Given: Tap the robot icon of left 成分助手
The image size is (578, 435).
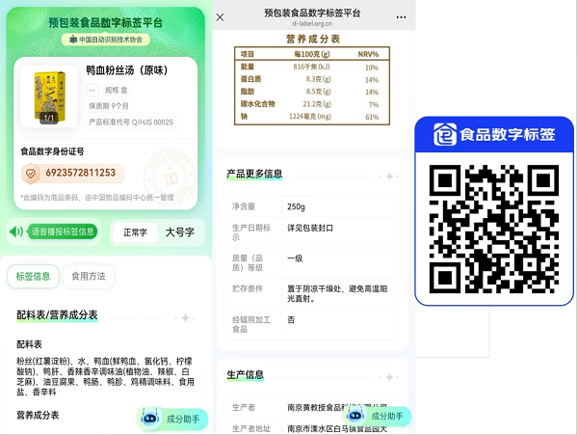Looking at the screenshot, I should coord(149,418).
